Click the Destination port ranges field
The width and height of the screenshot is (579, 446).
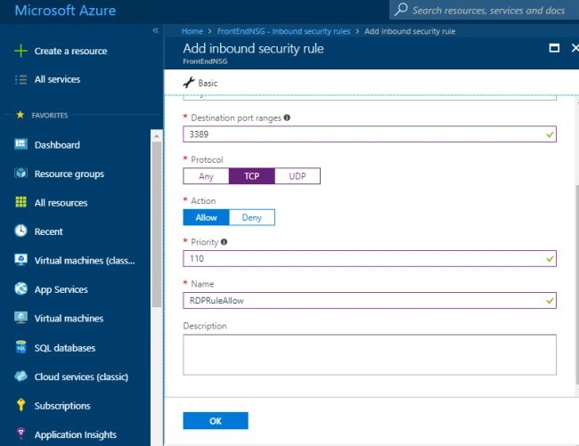point(370,134)
